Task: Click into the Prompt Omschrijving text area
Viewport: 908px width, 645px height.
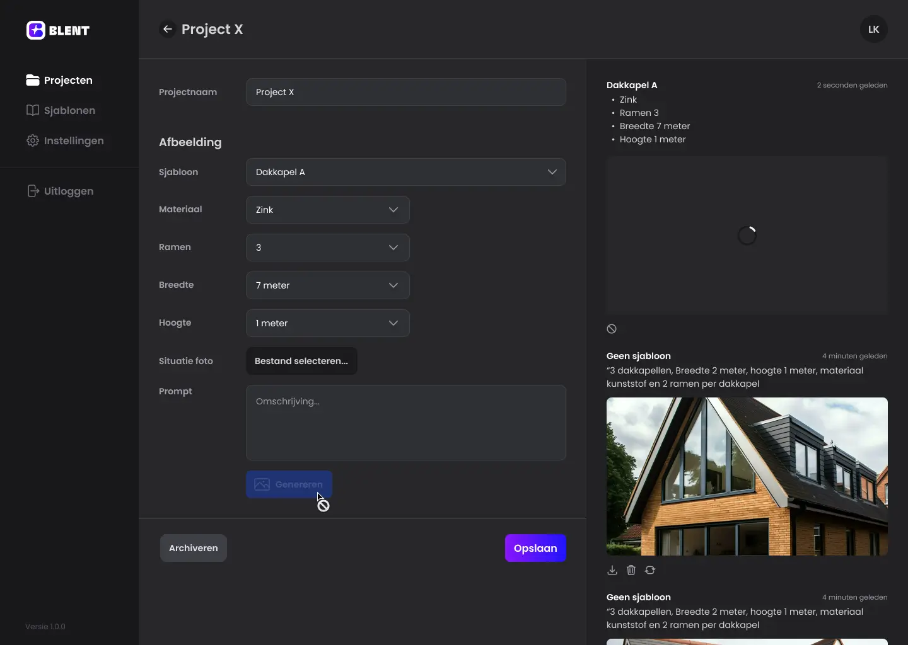Action: [405, 423]
